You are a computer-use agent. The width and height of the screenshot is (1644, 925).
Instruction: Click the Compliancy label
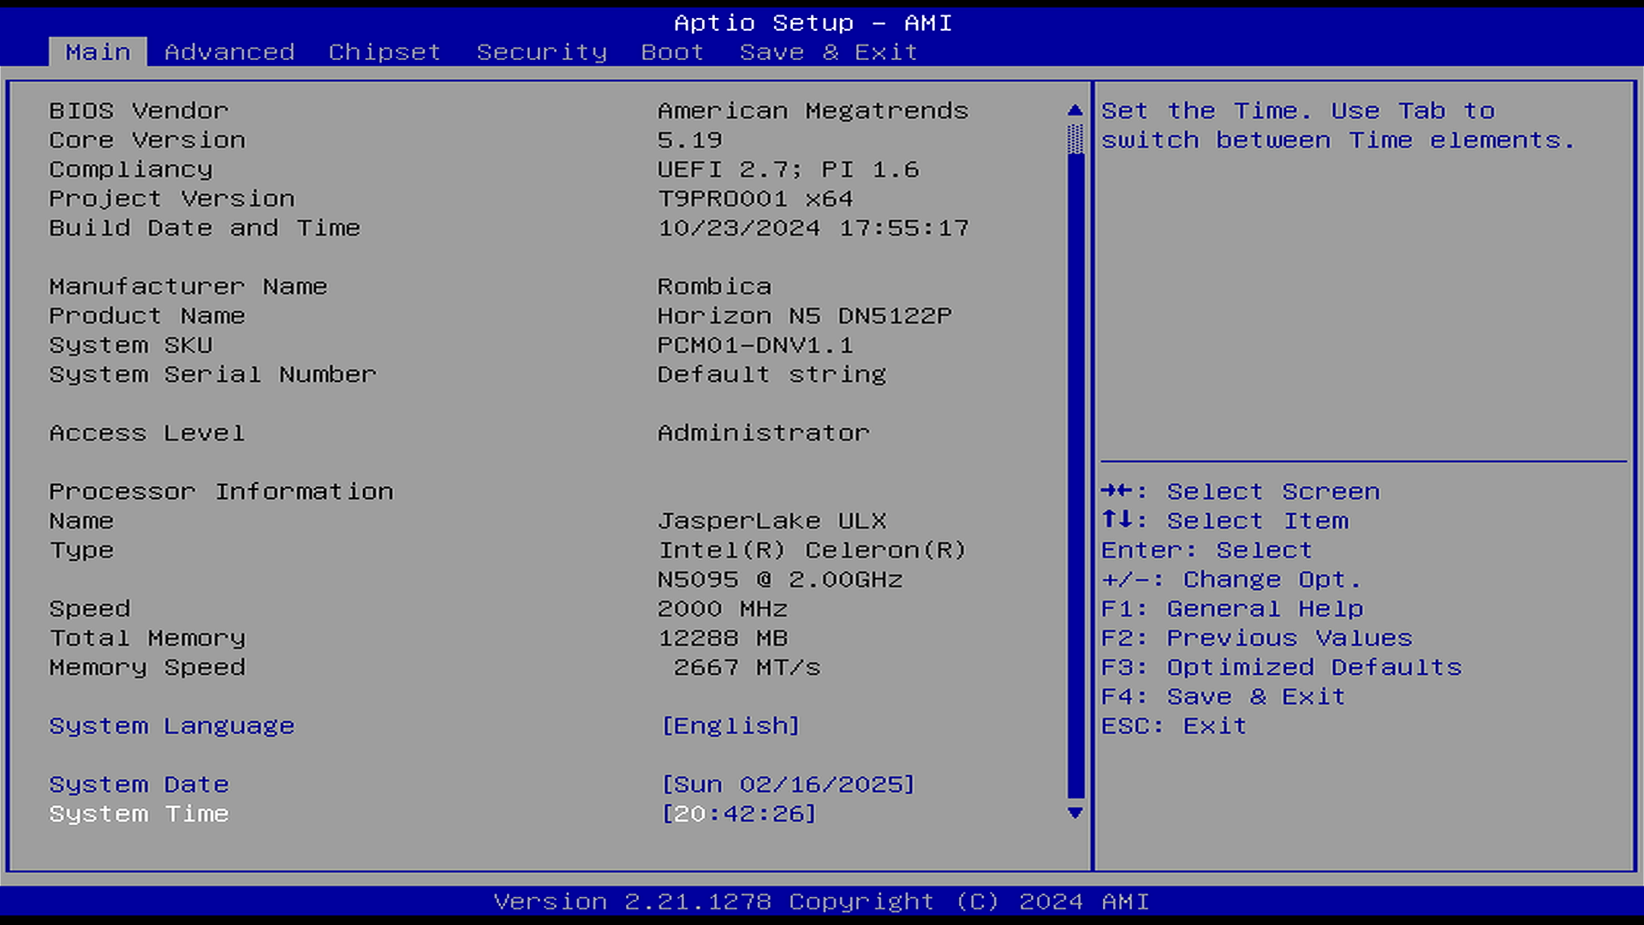point(131,170)
